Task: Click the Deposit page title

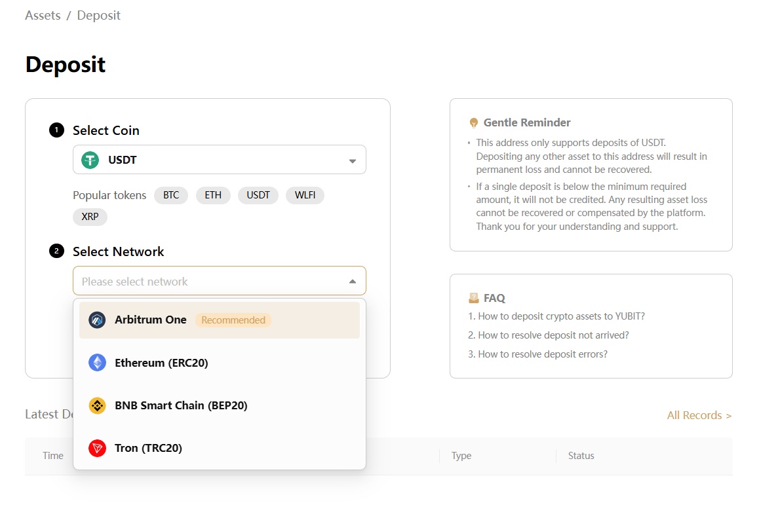Action: click(66, 64)
